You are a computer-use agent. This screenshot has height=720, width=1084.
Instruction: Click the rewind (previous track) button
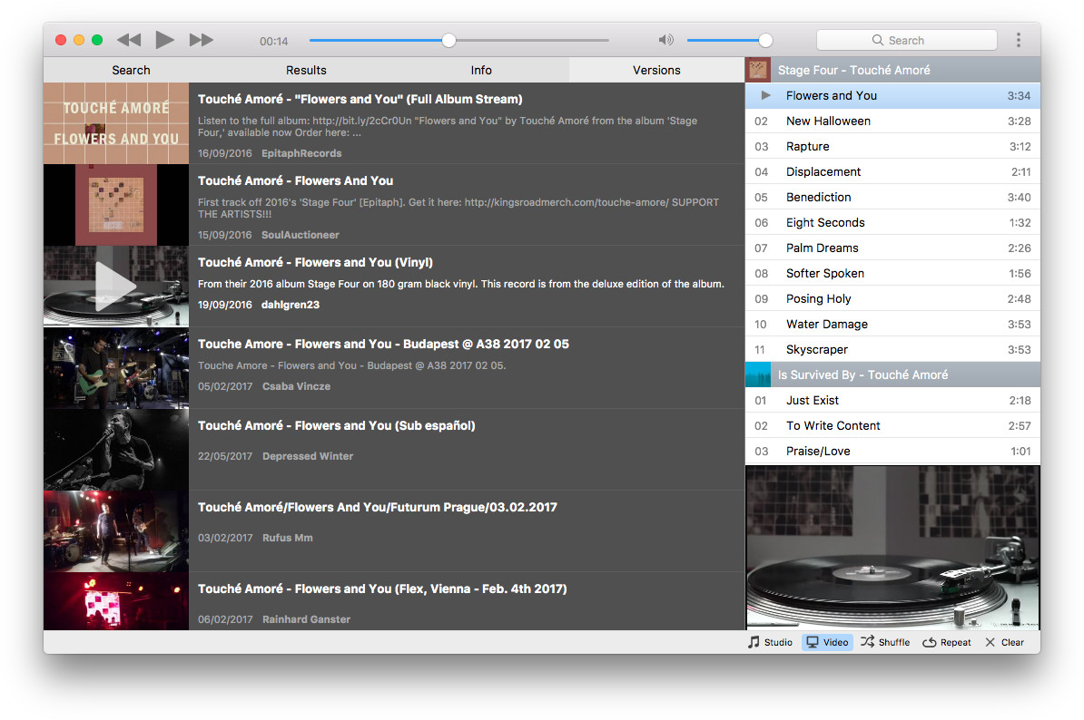point(129,40)
